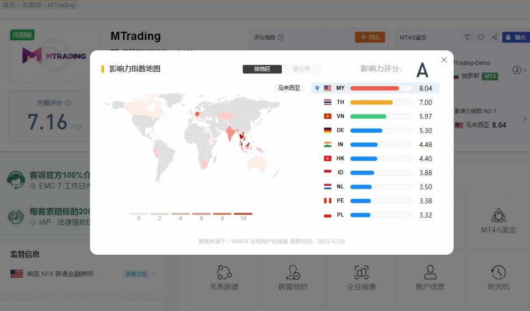Expand the arrow beside 普通注册
Image resolution: width=530 pixels, height=311 pixels.
click(x=154, y=274)
